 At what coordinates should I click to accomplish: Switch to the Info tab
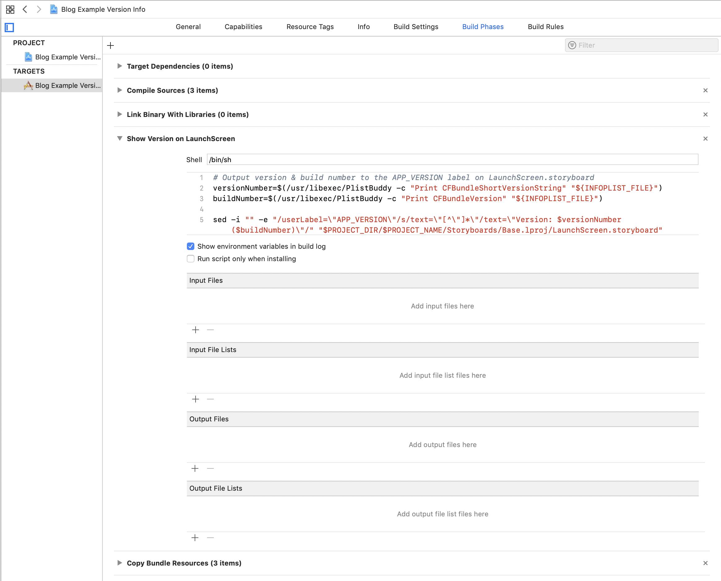coord(364,27)
